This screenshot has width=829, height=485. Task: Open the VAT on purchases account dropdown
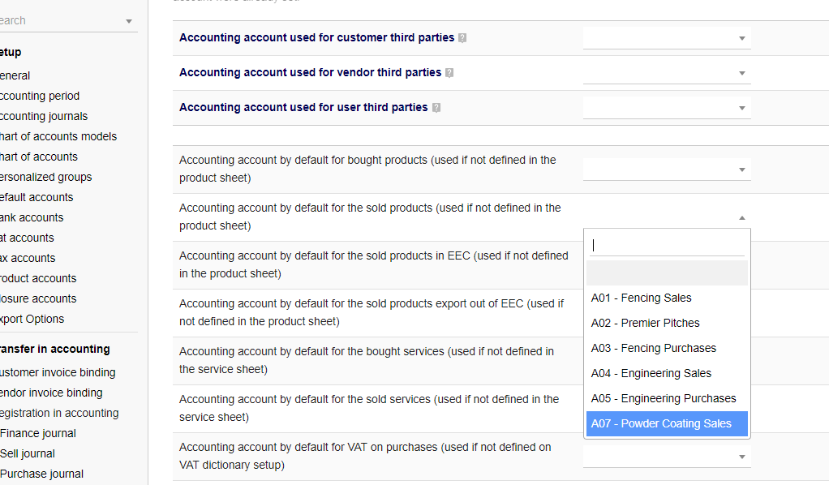[x=666, y=457]
